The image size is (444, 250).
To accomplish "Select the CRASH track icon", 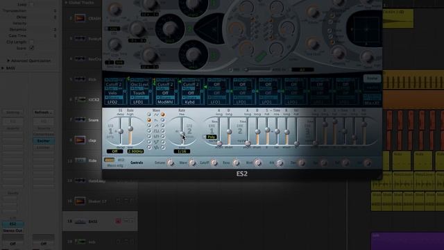I will pos(80,19).
